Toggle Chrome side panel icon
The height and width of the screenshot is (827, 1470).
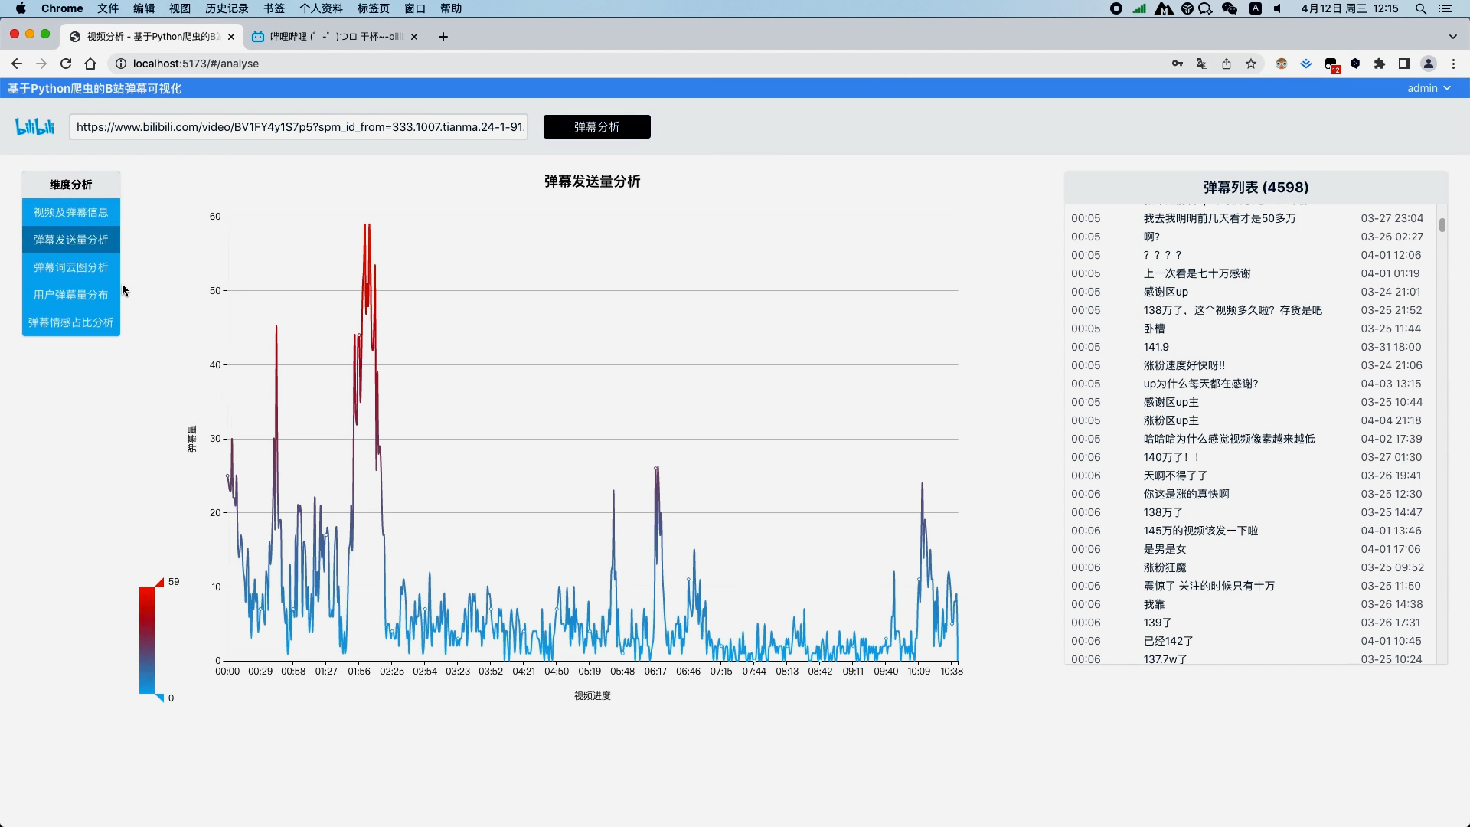(x=1404, y=64)
